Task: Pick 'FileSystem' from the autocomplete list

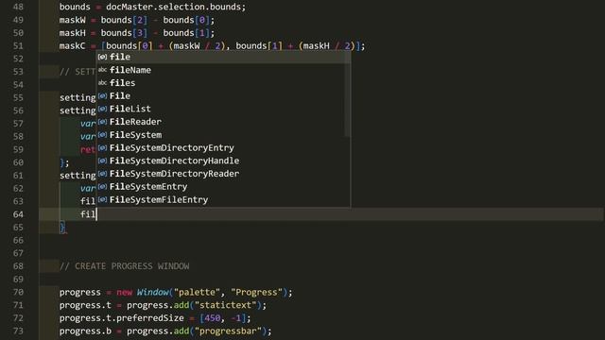Action: tap(223, 135)
